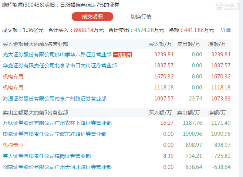Select the 成交明细 tab
243x177 pixels.
tap(92, 17)
